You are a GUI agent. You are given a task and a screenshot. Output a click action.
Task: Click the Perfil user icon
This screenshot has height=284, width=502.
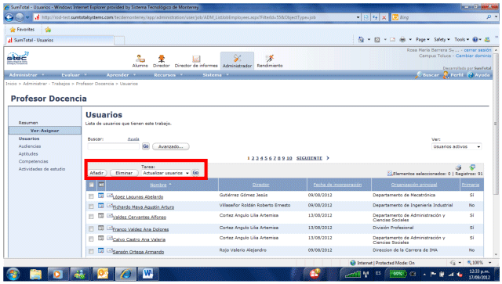446,75
